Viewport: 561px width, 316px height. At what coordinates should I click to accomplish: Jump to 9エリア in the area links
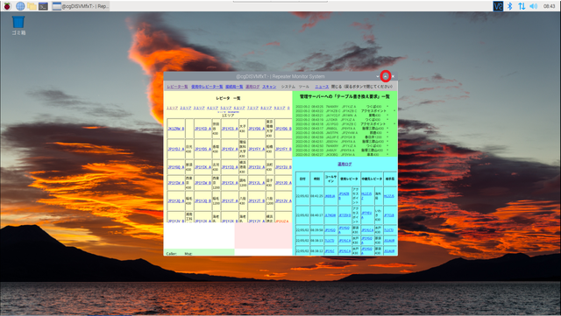pos(280,108)
